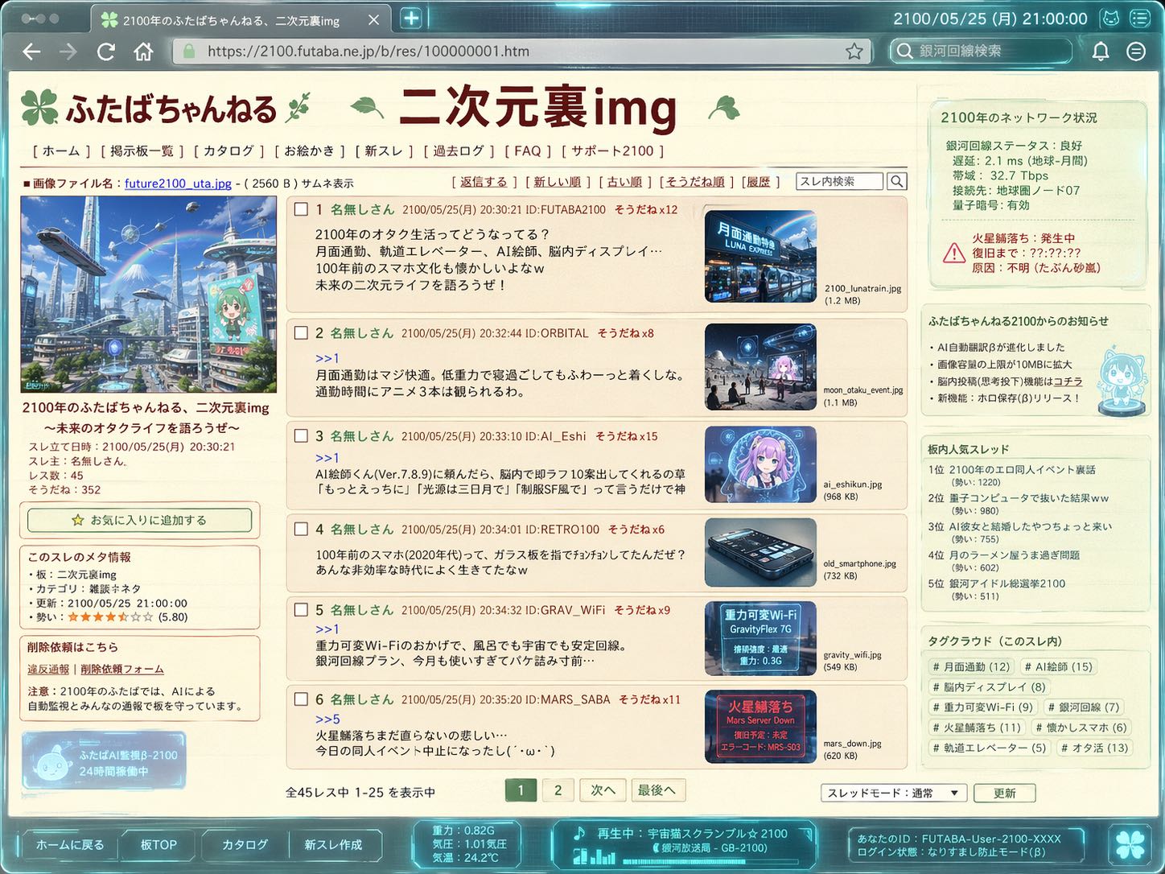Check the checkbox for post 1
1165x874 pixels.
(301, 209)
